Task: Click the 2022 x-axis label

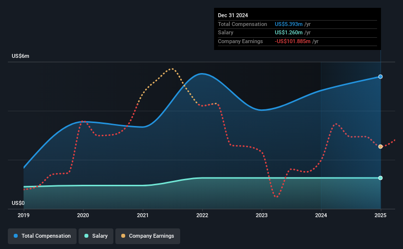Action: [x=202, y=215]
